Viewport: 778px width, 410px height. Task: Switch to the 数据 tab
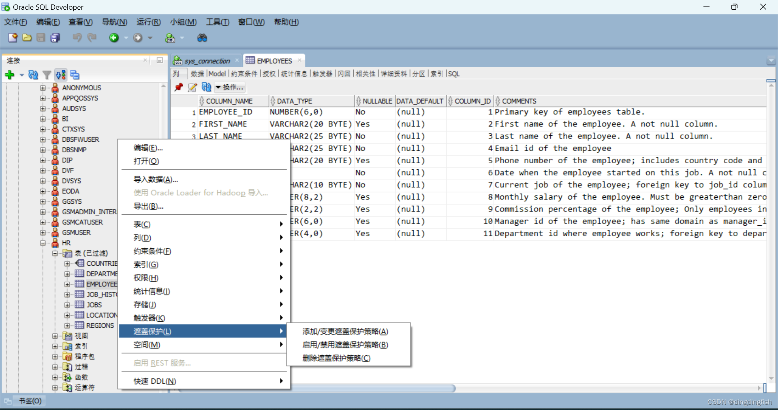[x=197, y=74]
